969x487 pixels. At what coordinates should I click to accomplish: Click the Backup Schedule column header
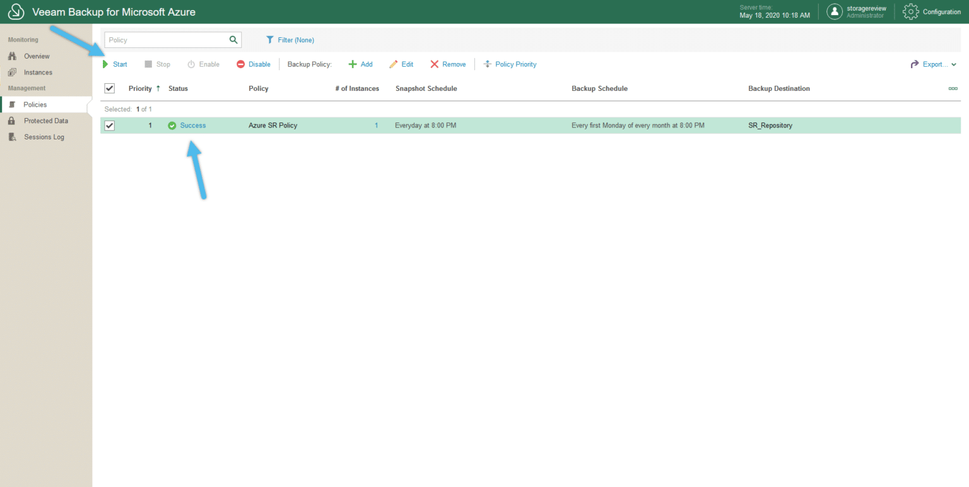[x=599, y=88]
